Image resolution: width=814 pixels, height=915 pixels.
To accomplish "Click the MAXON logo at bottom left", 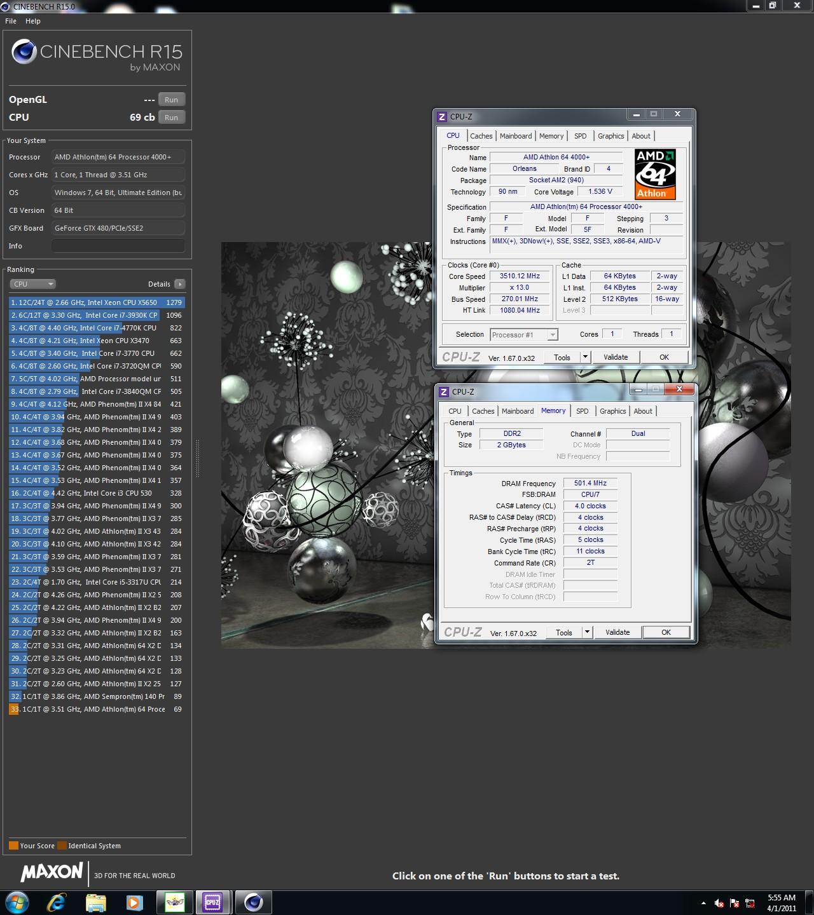I will pos(52,872).
